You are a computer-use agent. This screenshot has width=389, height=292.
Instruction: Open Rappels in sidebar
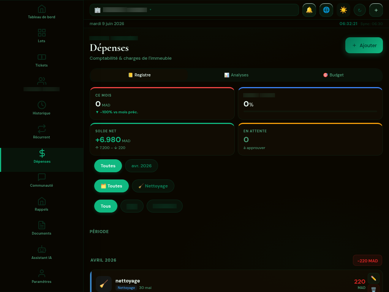pyautogui.click(x=41, y=204)
